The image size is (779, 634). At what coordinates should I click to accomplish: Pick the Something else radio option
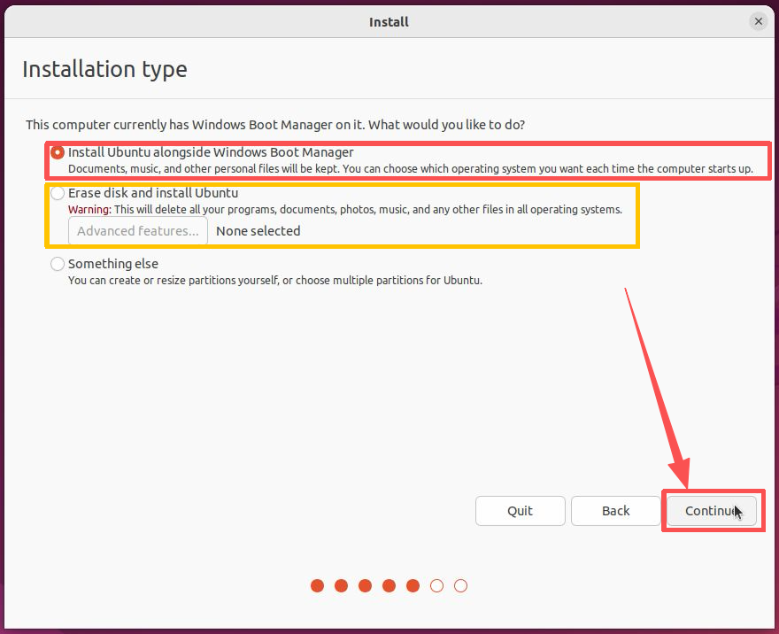pyautogui.click(x=58, y=264)
